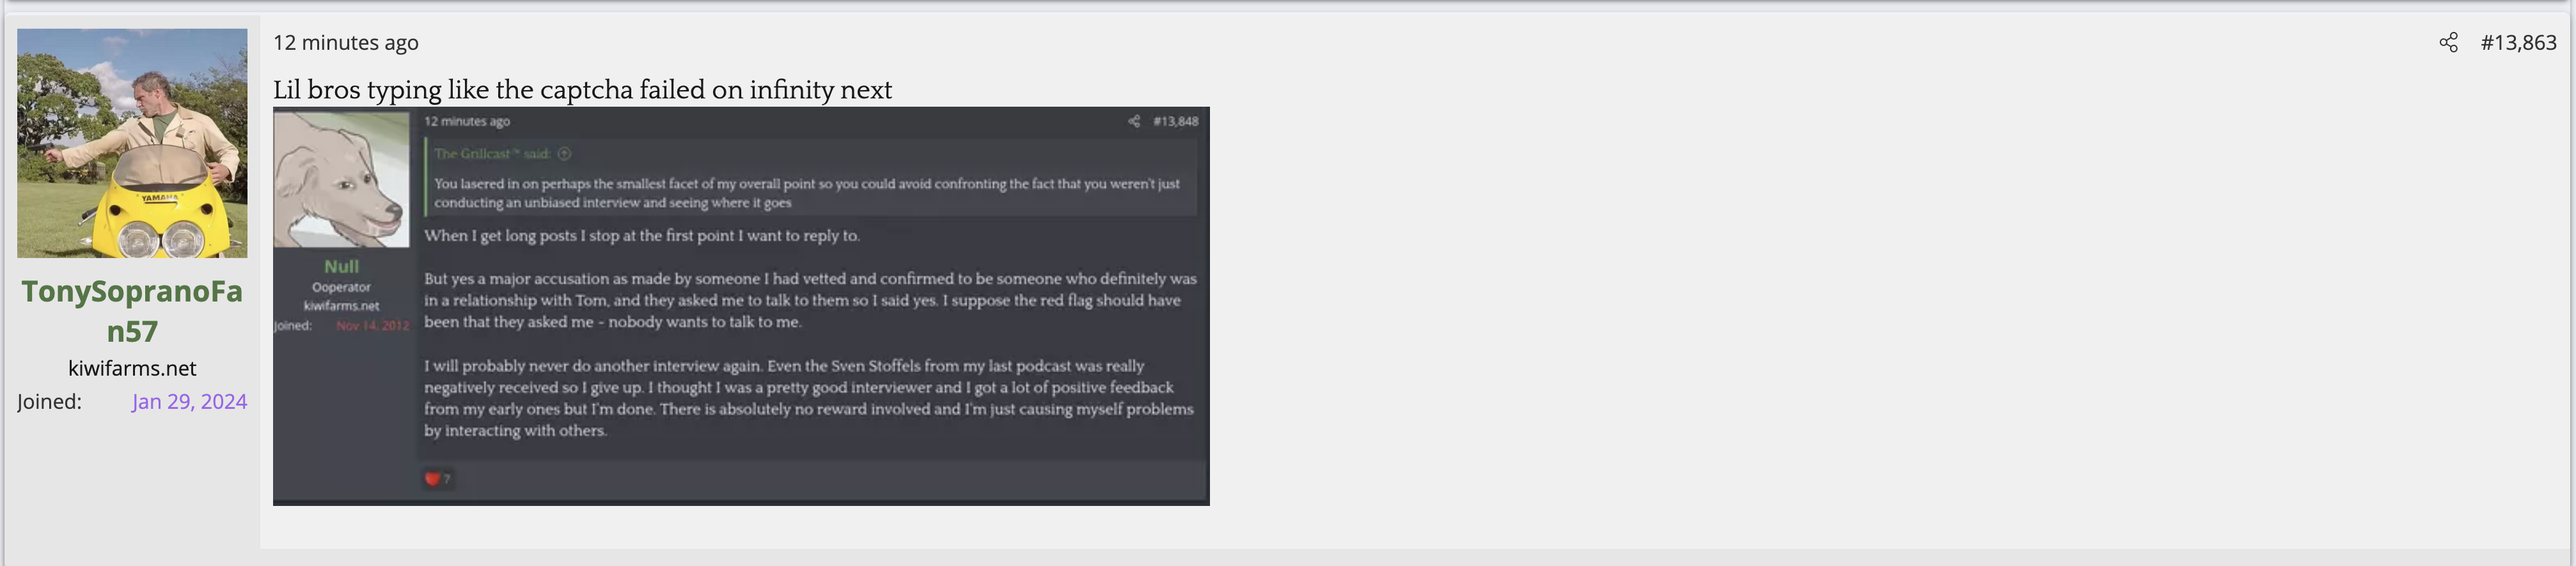Click the top "12 minutes ago" post timestamp

click(346, 42)
